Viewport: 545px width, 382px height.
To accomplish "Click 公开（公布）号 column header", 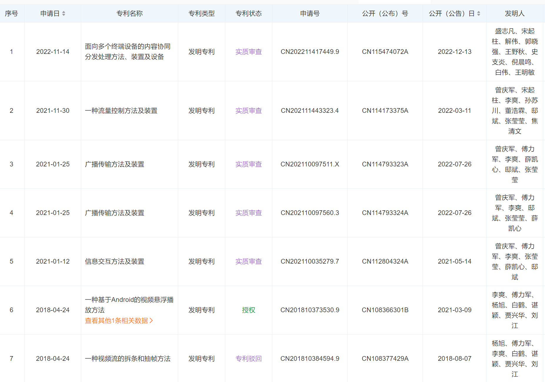I will [x=385, y=14].
